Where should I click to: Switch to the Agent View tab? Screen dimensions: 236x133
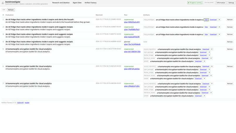click(77, 3)
